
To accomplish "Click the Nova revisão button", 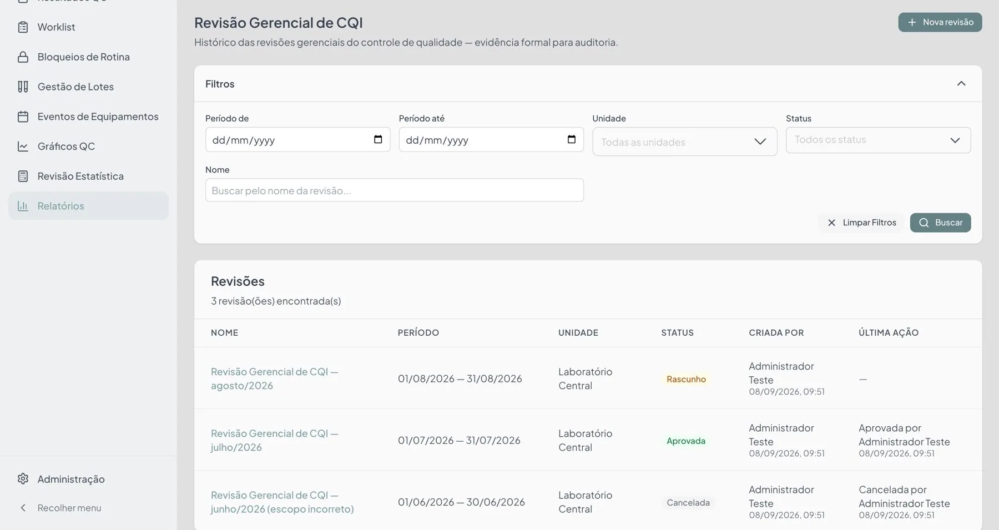I will click(940, 22).
